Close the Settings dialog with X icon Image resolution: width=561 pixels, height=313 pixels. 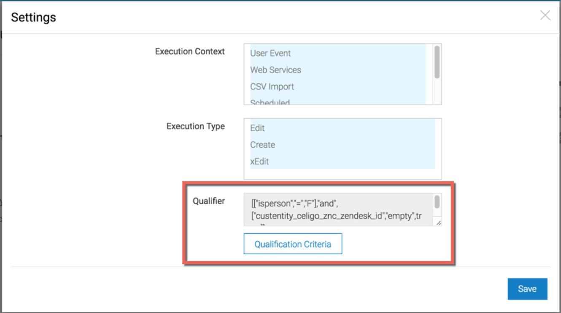point(545,16)
